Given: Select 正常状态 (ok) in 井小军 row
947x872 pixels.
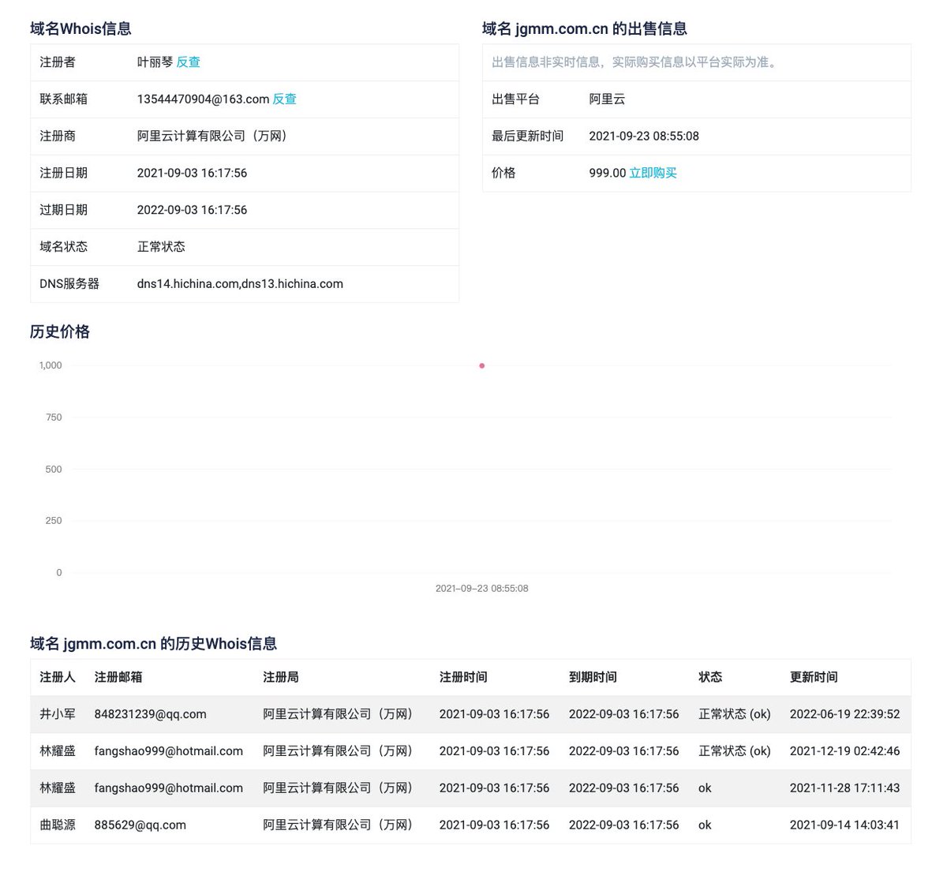Looking at the screenshot, I should click(x=734, y=714).
